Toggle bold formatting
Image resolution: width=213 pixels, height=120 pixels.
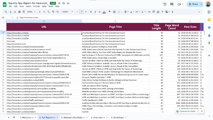91,12
